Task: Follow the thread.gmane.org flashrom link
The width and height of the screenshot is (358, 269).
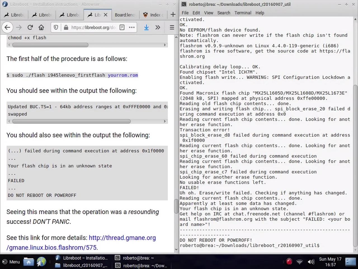Action: [x=122, y=238]
